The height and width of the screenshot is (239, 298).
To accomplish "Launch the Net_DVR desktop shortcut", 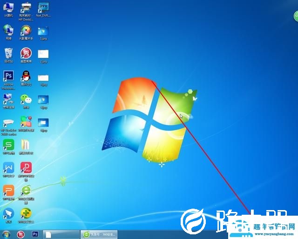I will tap(43, 10).
